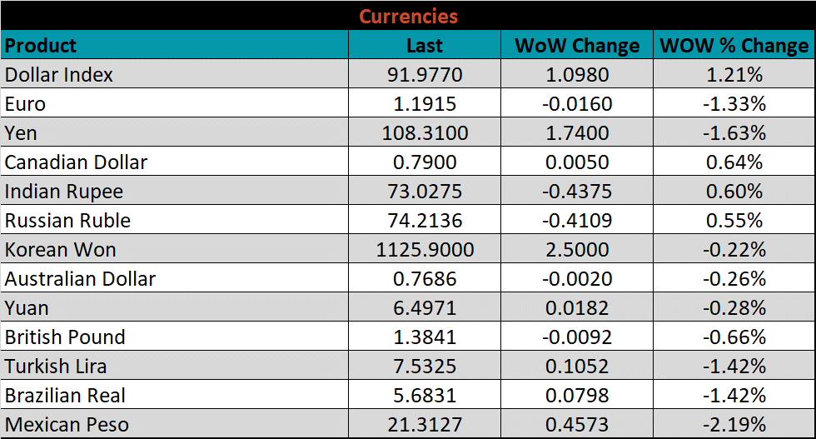Click the Euro last price 1.1915

425,104
